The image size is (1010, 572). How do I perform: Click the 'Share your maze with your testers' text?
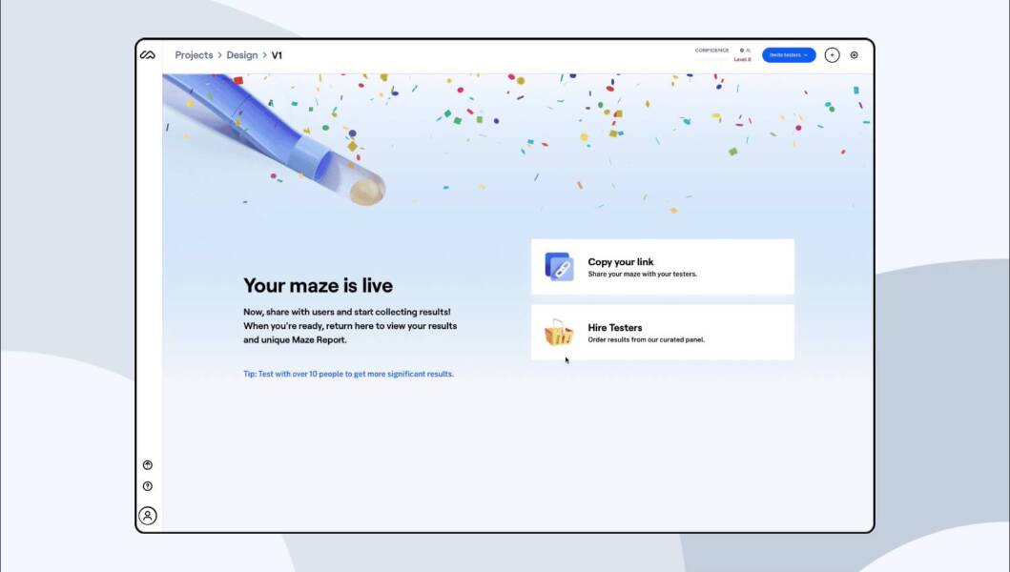pos(642,274)
